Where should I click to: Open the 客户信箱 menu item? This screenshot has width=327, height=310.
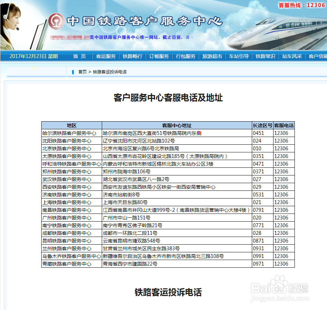(318, 56)
